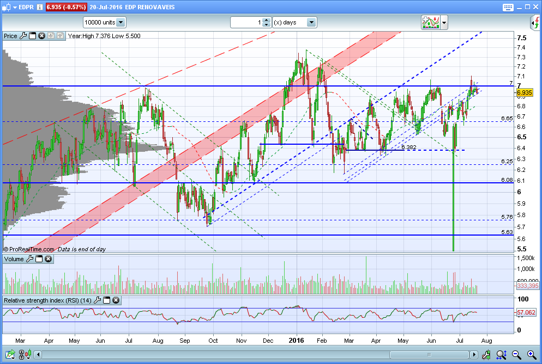Click the linked candlestick chart icon
The width and height of the screenshot is (542, 364).
25,354
